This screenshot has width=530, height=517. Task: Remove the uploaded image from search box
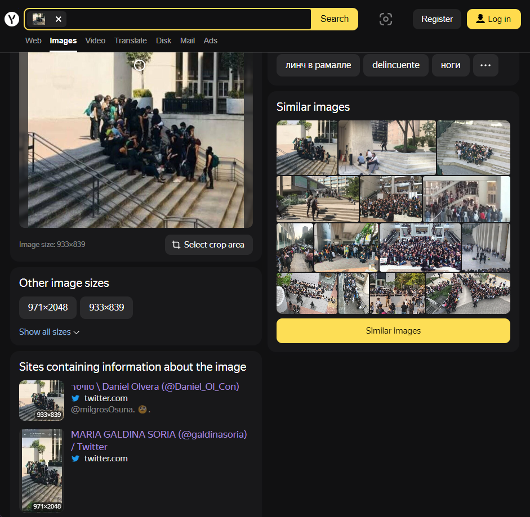59,19
